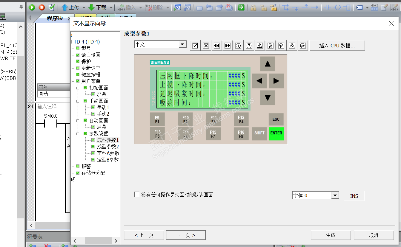Click the compile checkmark icon in the toolbar

(x=52, y=7)
